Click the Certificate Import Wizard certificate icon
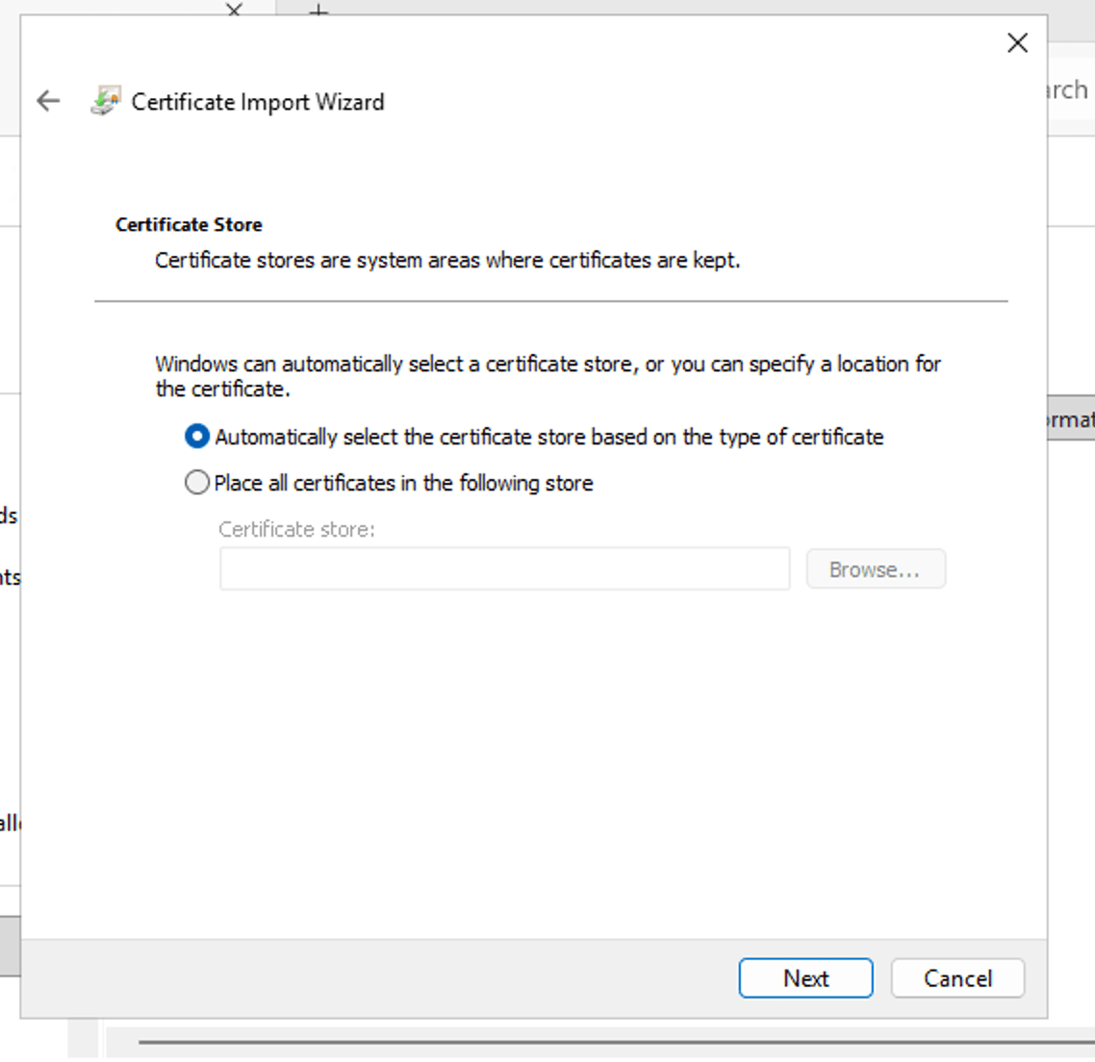The height and width of the screenshot is (1062, 1095). click(x=106, y=101)
